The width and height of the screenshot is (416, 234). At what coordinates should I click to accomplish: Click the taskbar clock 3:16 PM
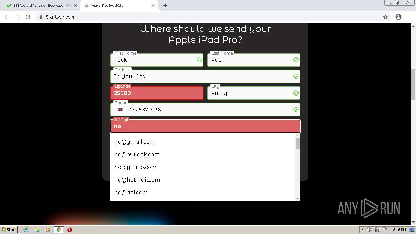(x=399, y=230)
